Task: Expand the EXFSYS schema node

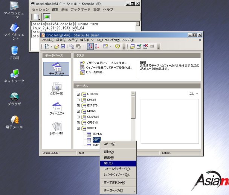Action: coord(78,106)
